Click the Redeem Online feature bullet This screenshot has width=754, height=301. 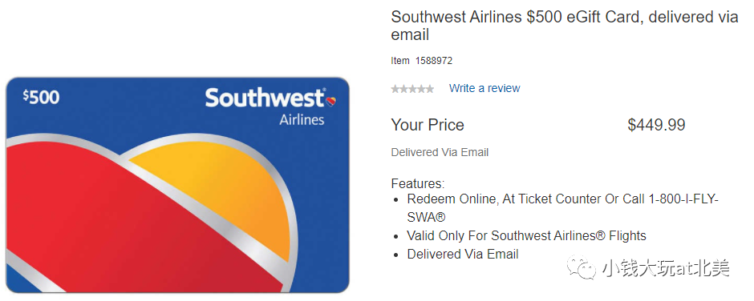[x=562, y=208]
